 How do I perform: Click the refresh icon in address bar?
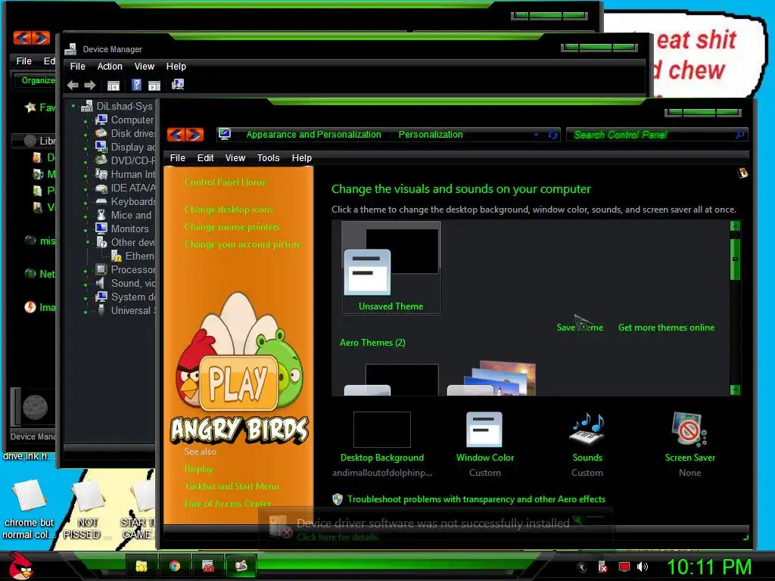552,135
